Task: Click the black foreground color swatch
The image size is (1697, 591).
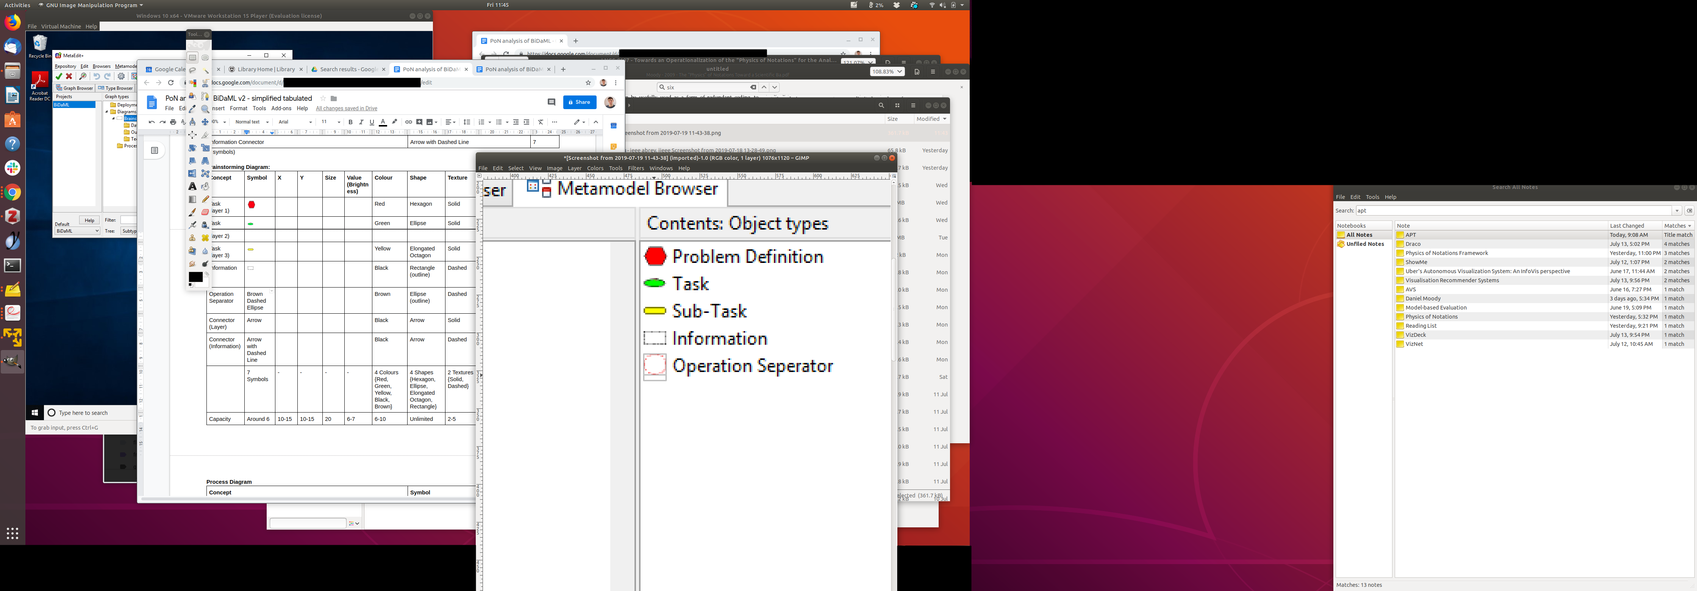Action: 195,277
